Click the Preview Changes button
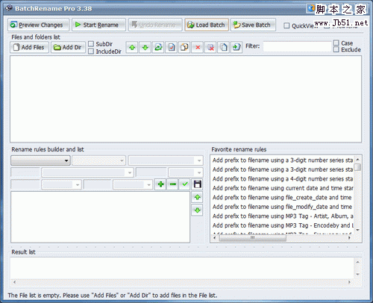373x303 pixels. (x=38, y=25)
